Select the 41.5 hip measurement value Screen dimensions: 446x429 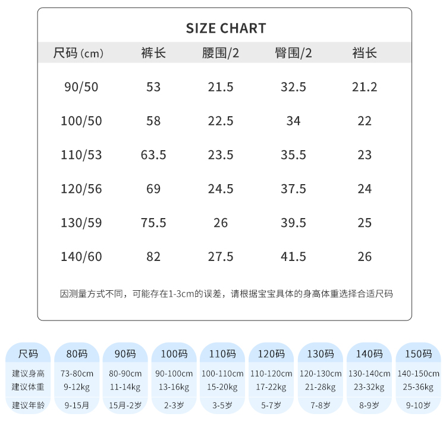293,257
